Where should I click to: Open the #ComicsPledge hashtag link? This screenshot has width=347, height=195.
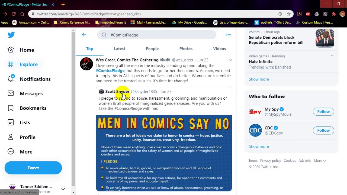pyautogui.click(x=110, y=71)
